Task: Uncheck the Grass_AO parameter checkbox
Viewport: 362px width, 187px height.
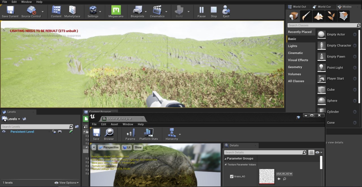Action: pyautogui.click(x=232, y=177)
